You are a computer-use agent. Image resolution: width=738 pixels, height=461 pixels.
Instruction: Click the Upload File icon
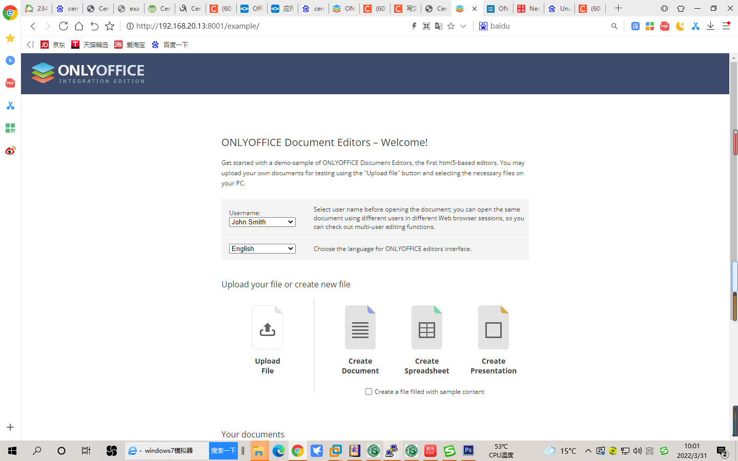(268, 327)
